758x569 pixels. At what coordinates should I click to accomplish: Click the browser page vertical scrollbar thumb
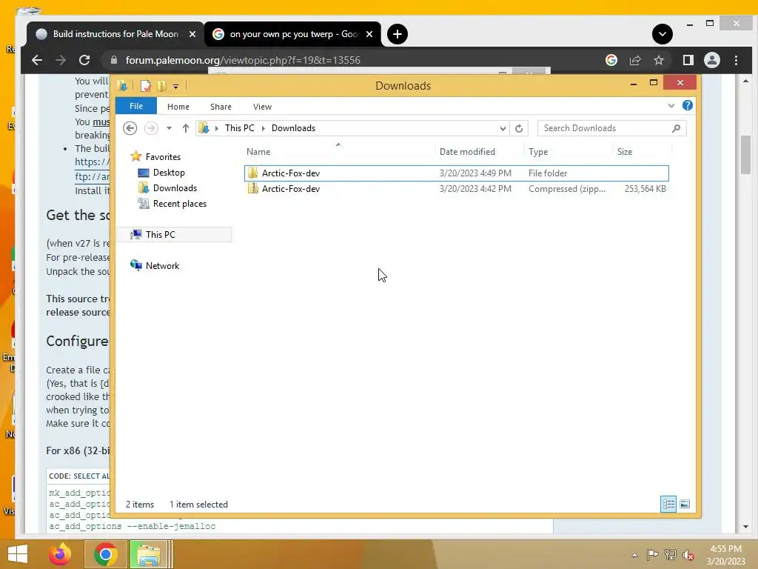(x=745, y=155)
